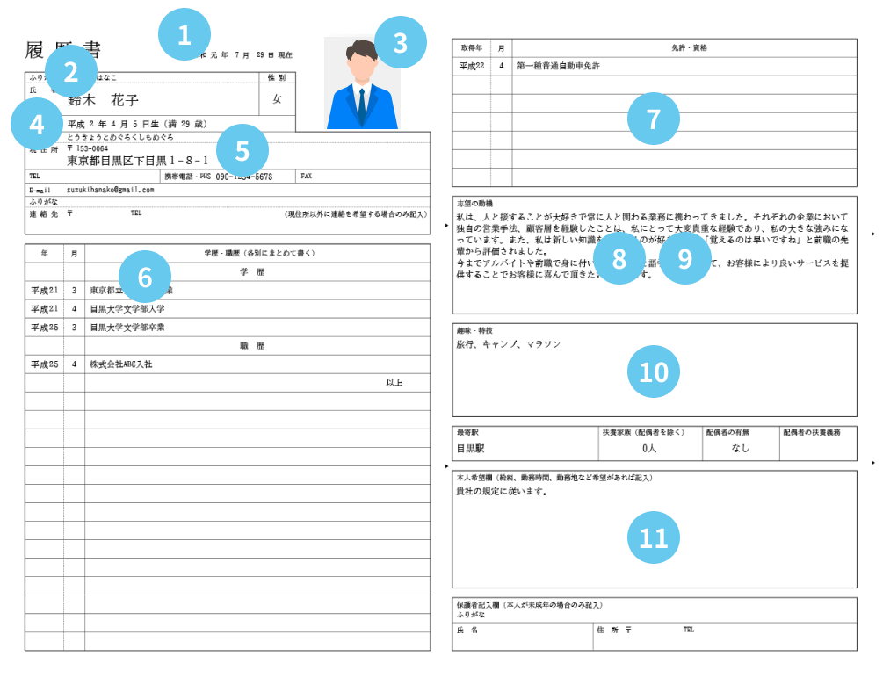Click the postal code 153-0064
This screenshot has height=685, width=883.
pos(91,148)
